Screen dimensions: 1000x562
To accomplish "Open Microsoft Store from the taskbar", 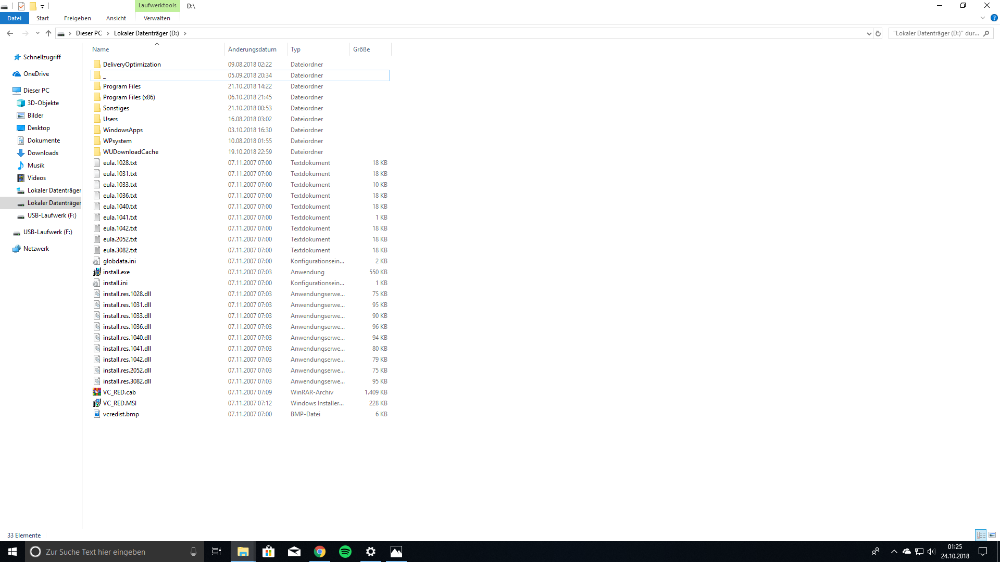I will click(x=269, y=552).
